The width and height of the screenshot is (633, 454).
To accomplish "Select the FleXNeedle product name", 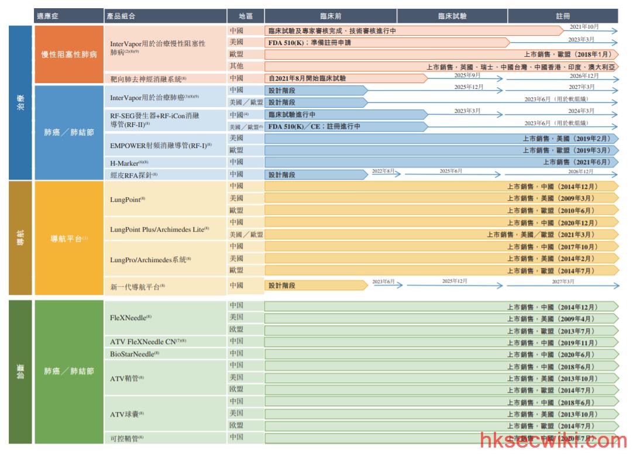I will [131, 318].
